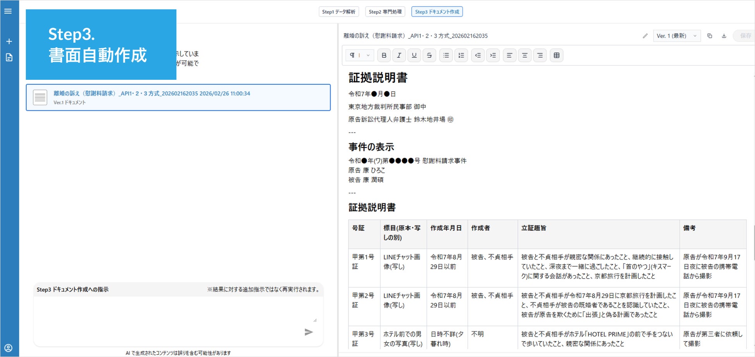This screenshot has width=755, height=357.
Task: Apply bulleted list formatting
Action: click(x=446, y=55)
